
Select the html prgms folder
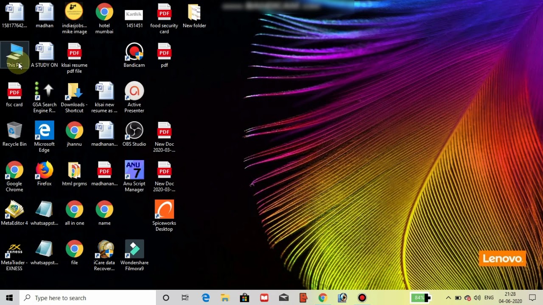click(74, 174)
